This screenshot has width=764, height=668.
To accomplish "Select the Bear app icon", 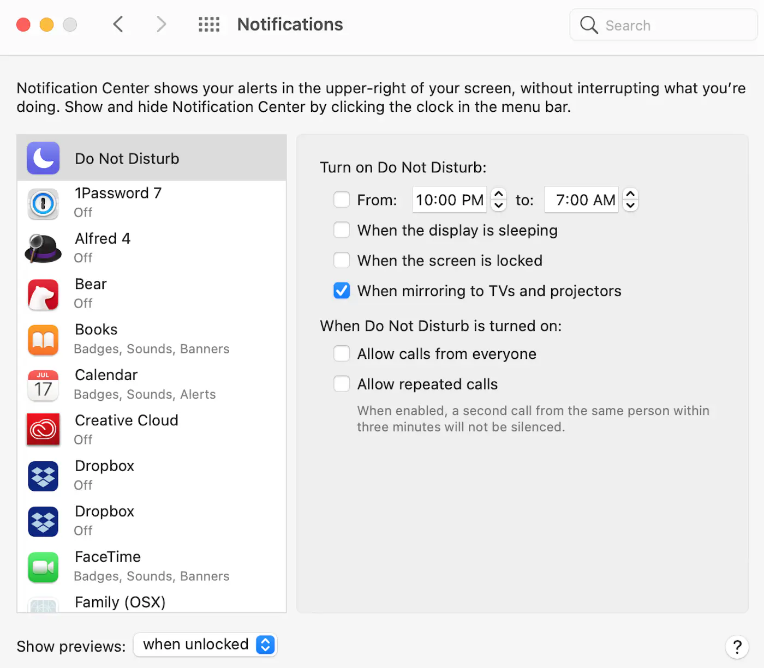I will tap(43, 294).
